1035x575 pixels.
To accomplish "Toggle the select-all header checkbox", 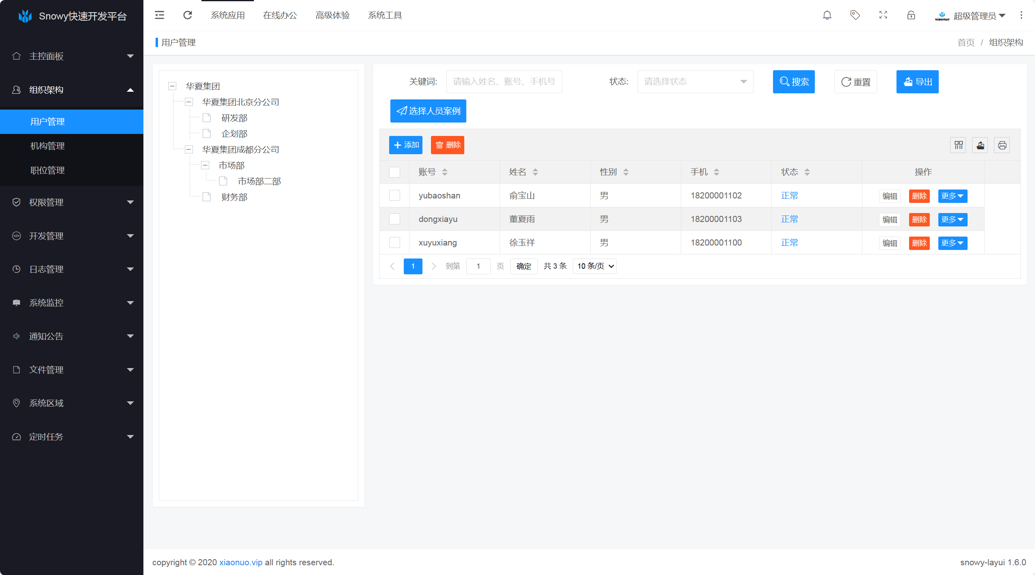I will (x=394, y=172).
